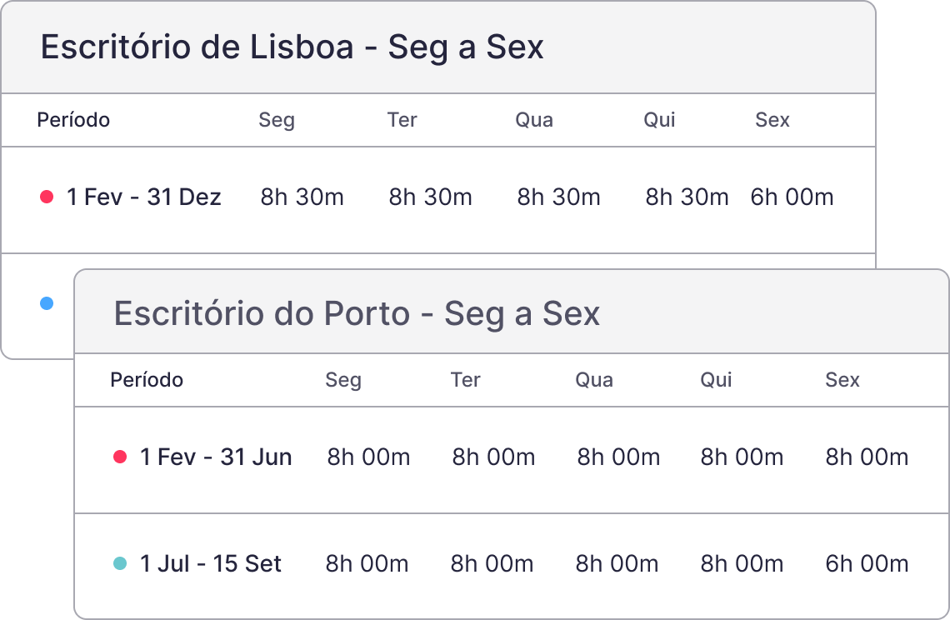This screenshot has width=950, height=620.
Task: Click the Seg column header in Porto table
Action: (x=343, y=381)
